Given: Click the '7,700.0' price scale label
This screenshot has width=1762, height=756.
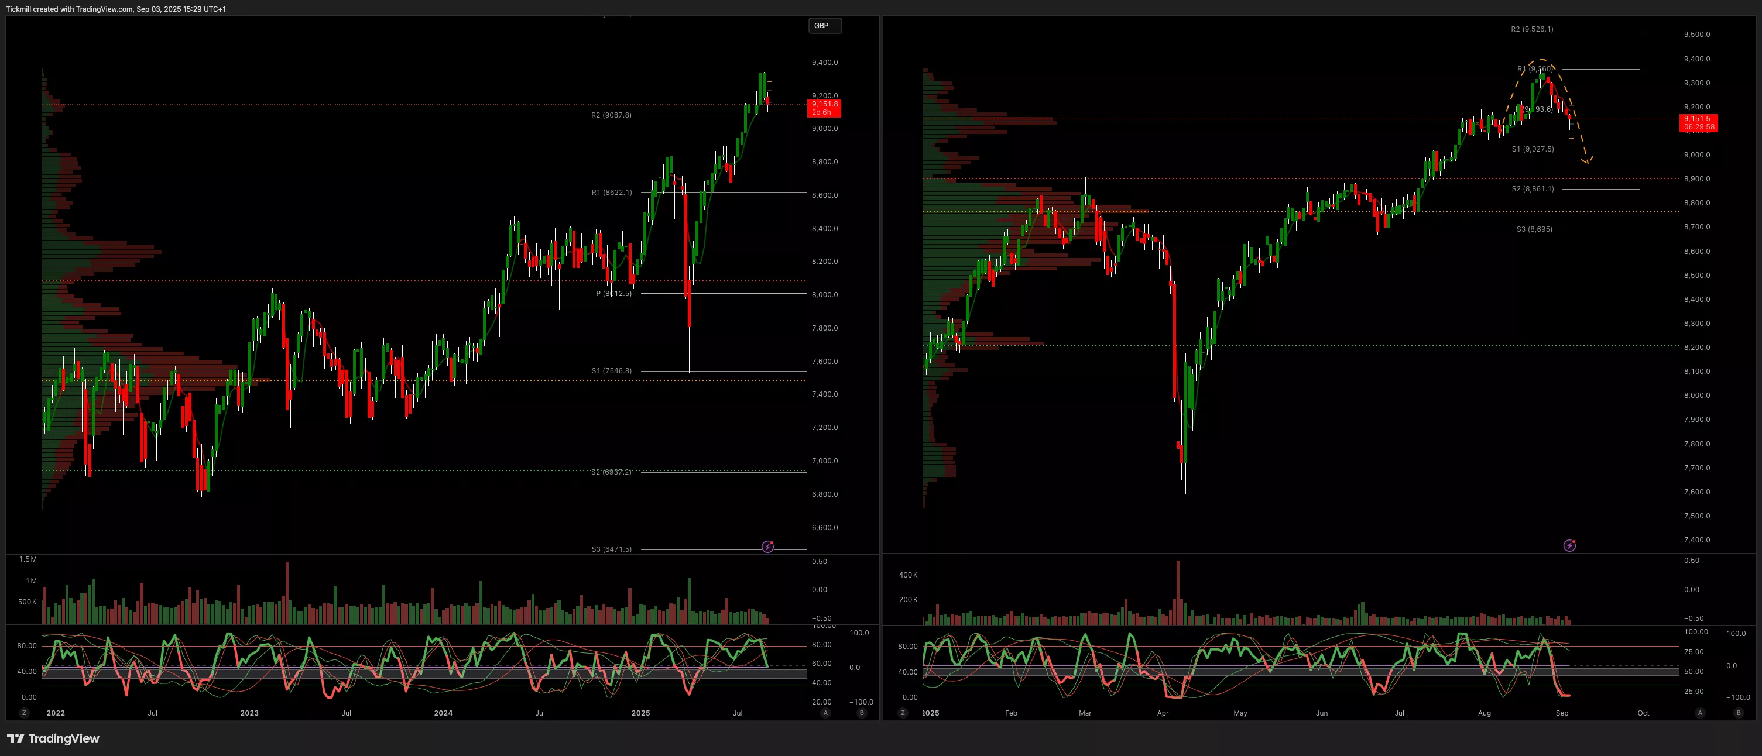Looking at the screenshot, I should coord(1696,468).
